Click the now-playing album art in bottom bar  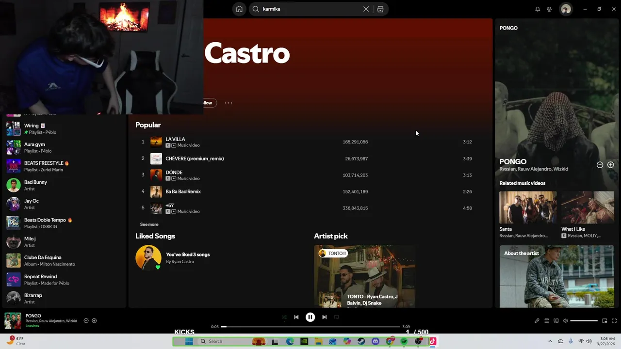click(x=13, y=320)
